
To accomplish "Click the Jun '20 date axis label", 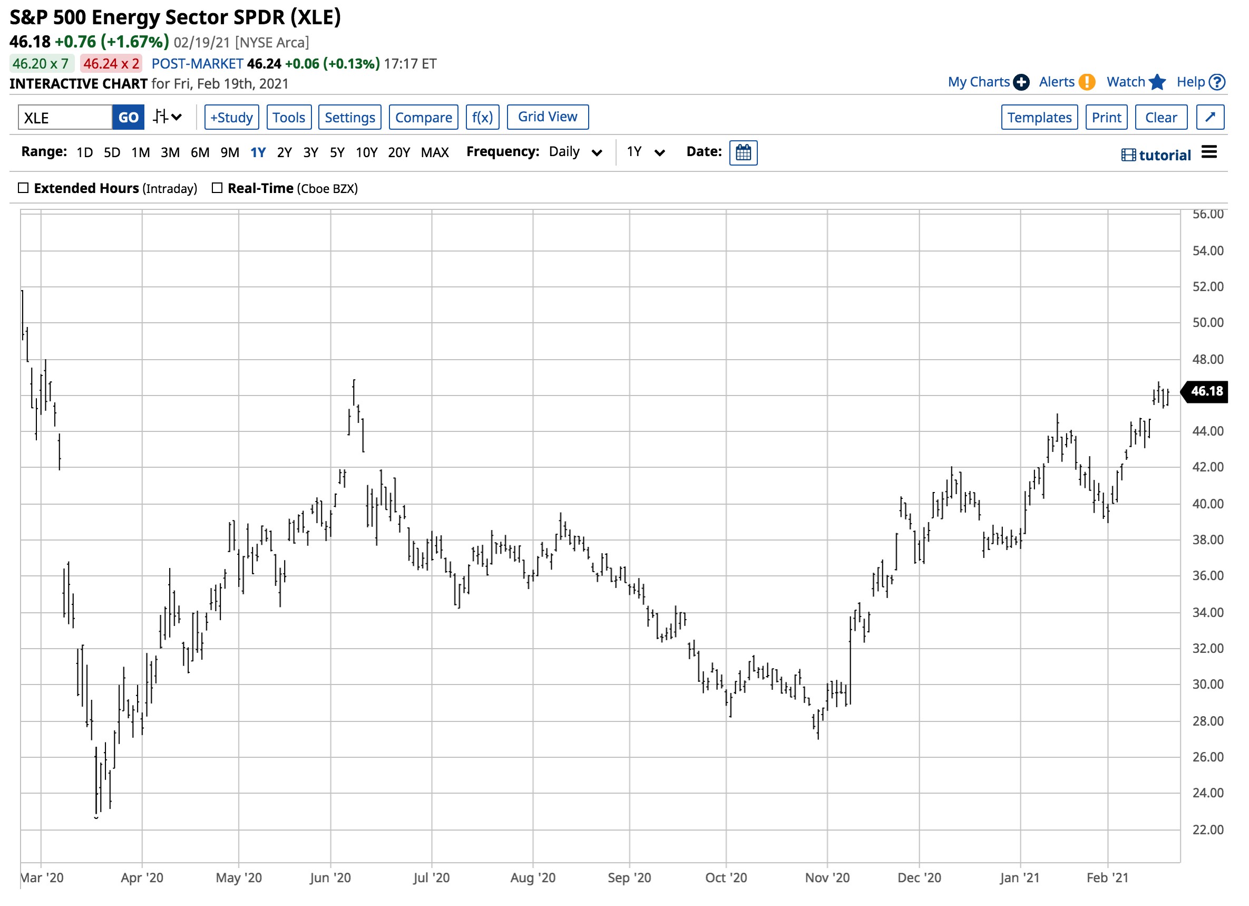I will [x=330, y=878].
